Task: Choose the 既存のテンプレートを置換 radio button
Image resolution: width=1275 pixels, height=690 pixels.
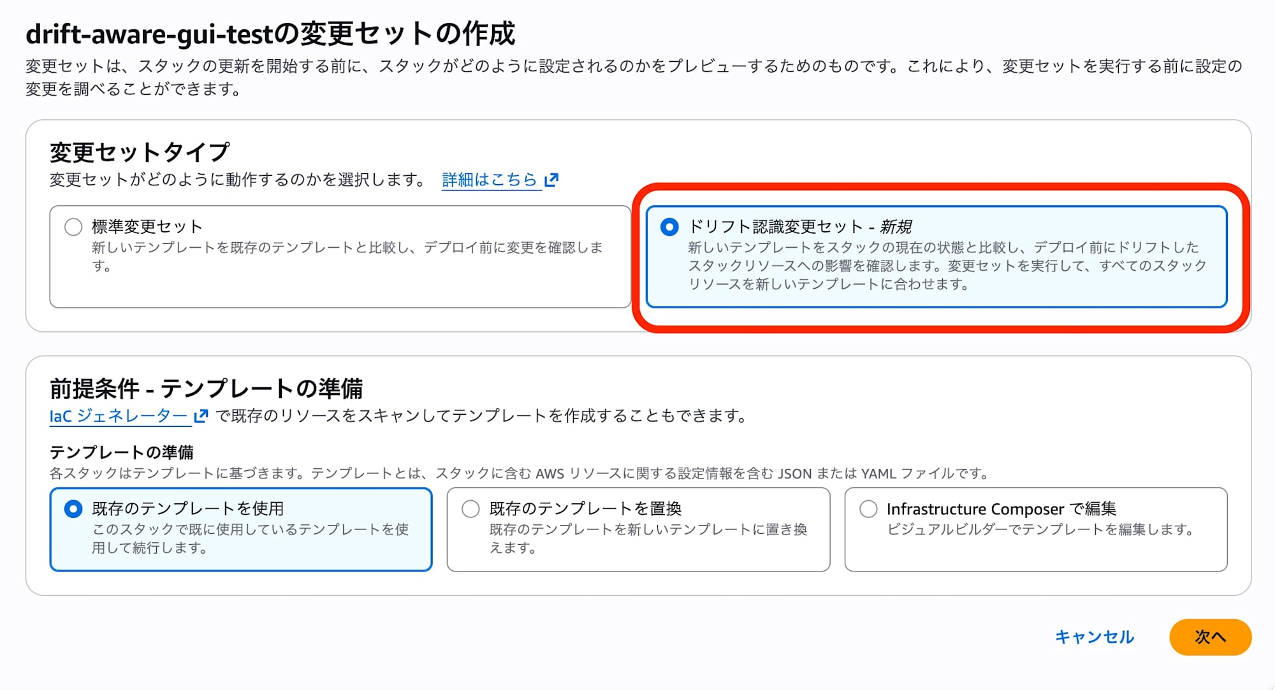Action: click(470, 508)
